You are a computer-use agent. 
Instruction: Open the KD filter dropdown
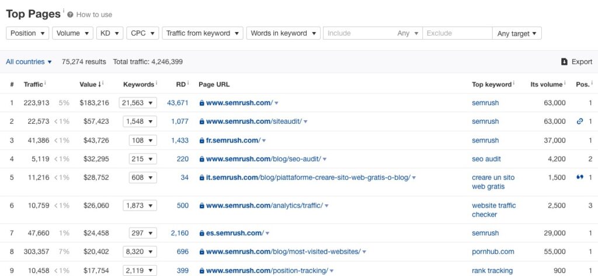tap(110, 33)
